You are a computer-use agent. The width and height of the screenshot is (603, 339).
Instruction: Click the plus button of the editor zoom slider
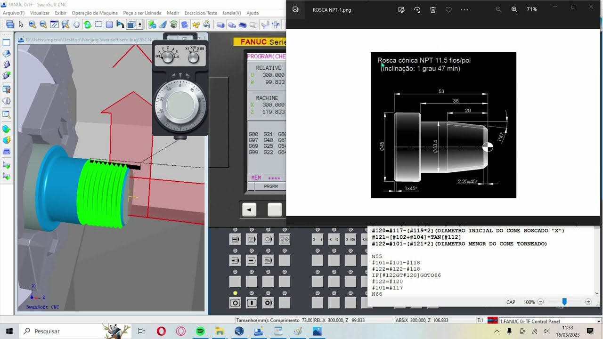point(588,302)
